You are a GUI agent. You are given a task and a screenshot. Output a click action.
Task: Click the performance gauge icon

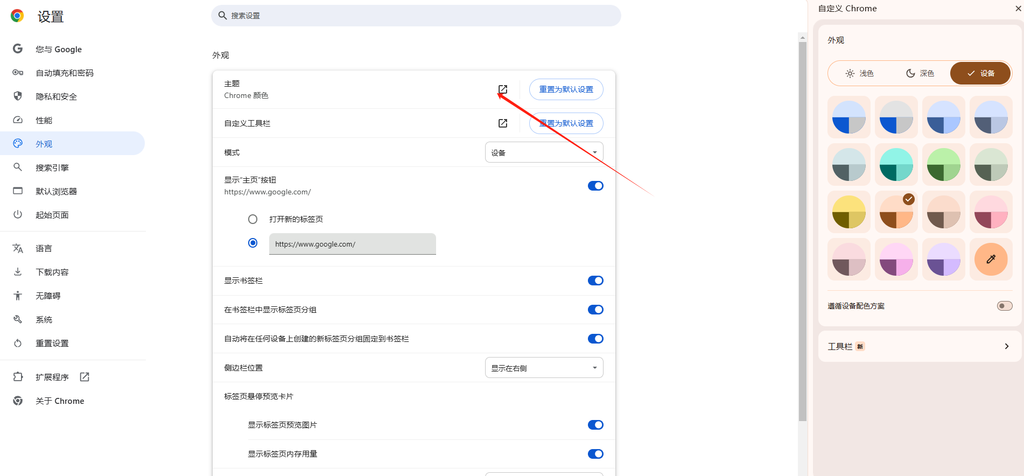click(x=18, y=120)
